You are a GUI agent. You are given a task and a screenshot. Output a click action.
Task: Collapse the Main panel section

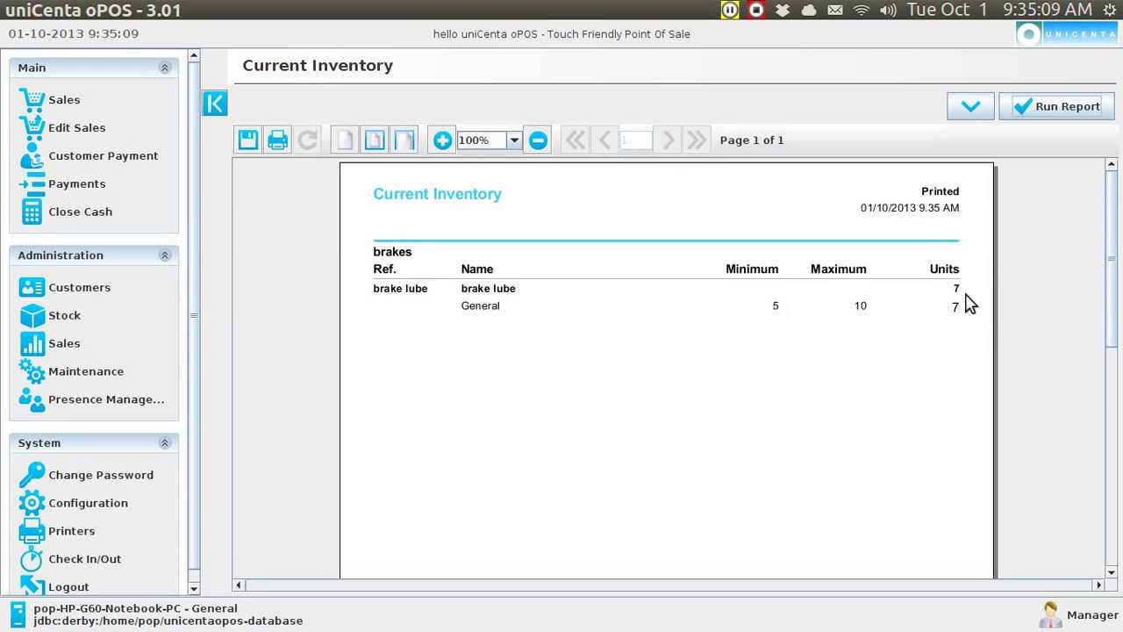pyautogui.click(x=164, y=68)
